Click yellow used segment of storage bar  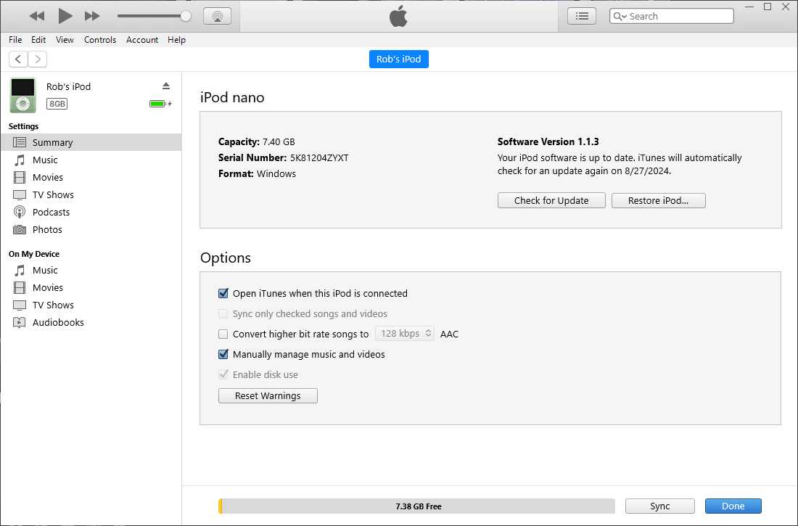click(x=221, y=506)
